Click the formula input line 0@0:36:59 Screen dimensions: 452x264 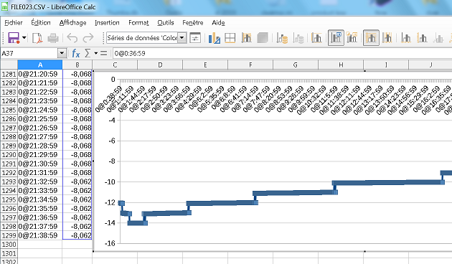282,53
